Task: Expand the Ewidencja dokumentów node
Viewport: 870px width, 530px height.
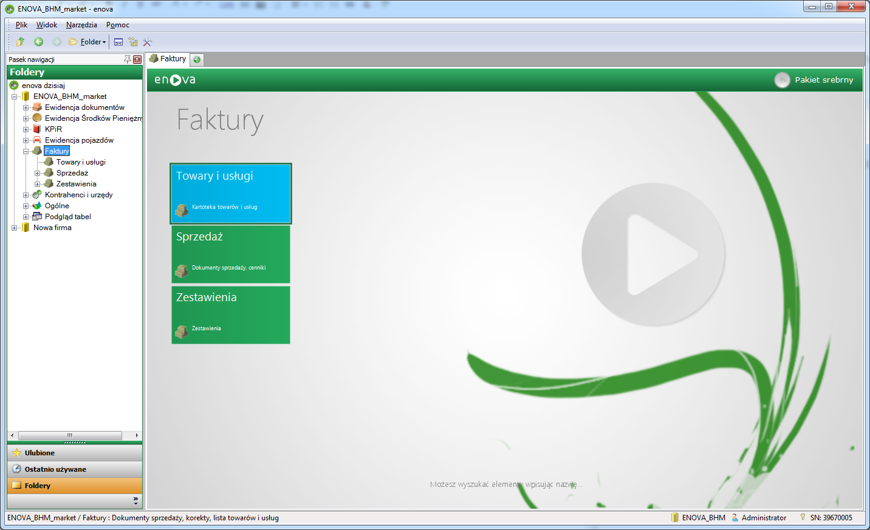Action: click(x=26, y=107)
